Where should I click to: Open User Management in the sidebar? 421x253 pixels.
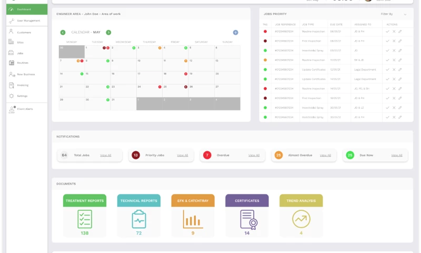point(27,21)
